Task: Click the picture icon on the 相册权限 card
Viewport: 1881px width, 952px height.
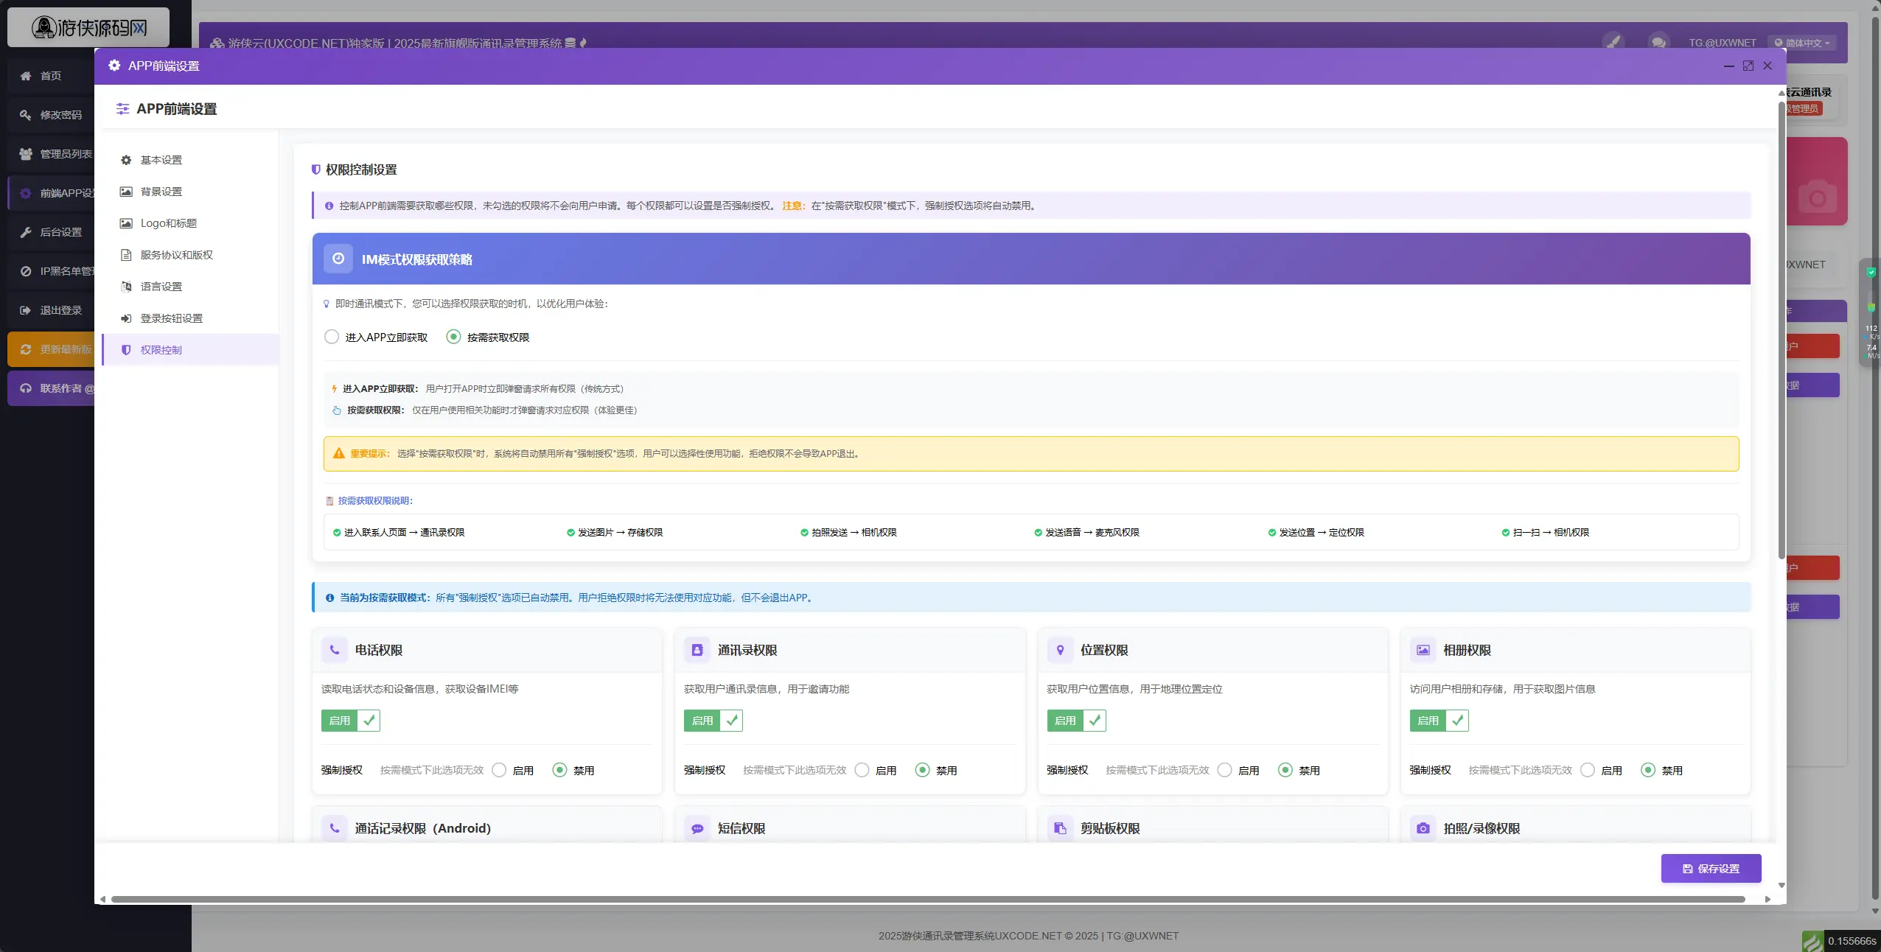Action: click(1423, 650)
